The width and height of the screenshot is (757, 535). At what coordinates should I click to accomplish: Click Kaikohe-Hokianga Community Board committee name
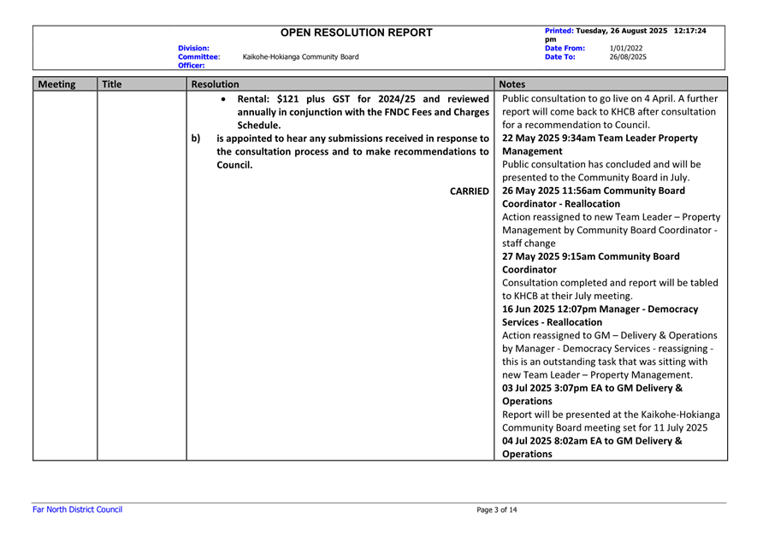[300, 57]
